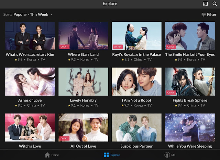Screen dimensions: 220x160
Task: Click the Where Stars Land title
Action: (83, 54)
